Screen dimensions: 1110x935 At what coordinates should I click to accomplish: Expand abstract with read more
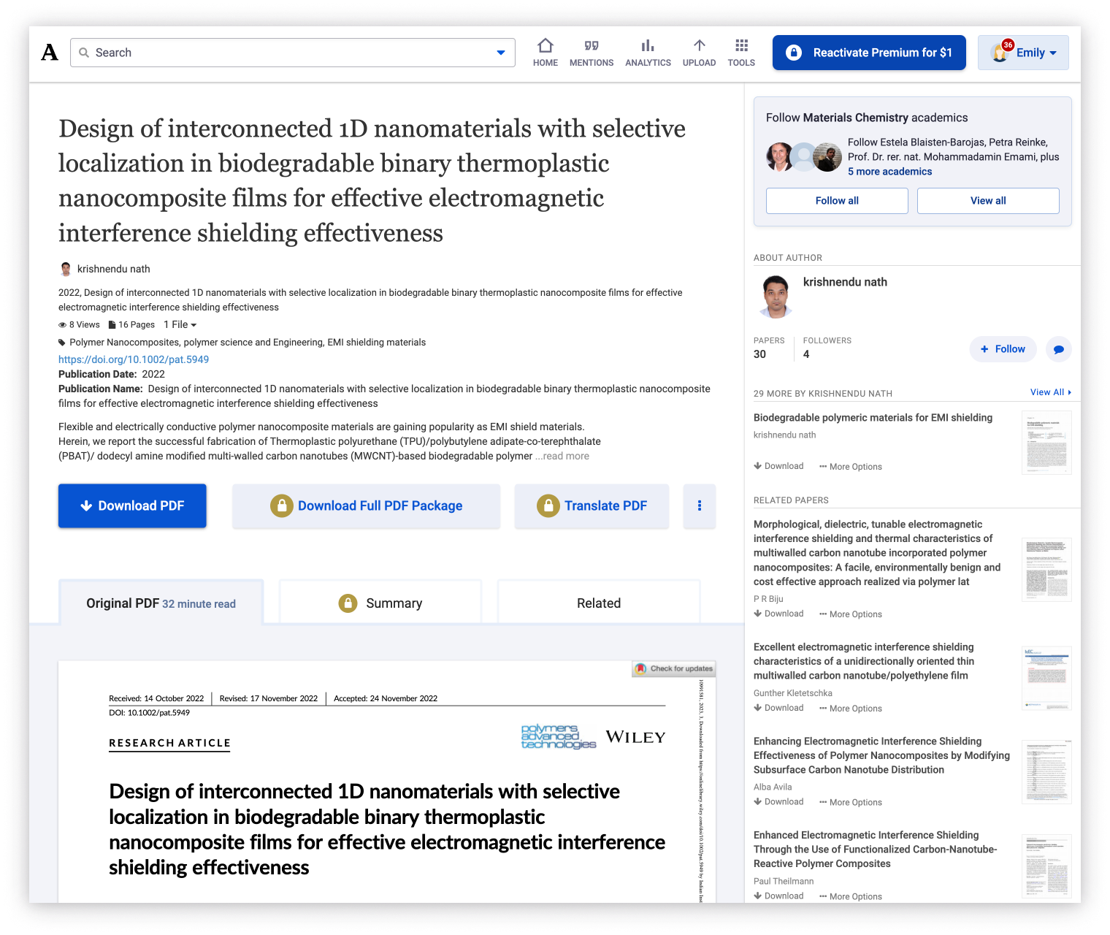pyautogui.click(x=562, y=456)
